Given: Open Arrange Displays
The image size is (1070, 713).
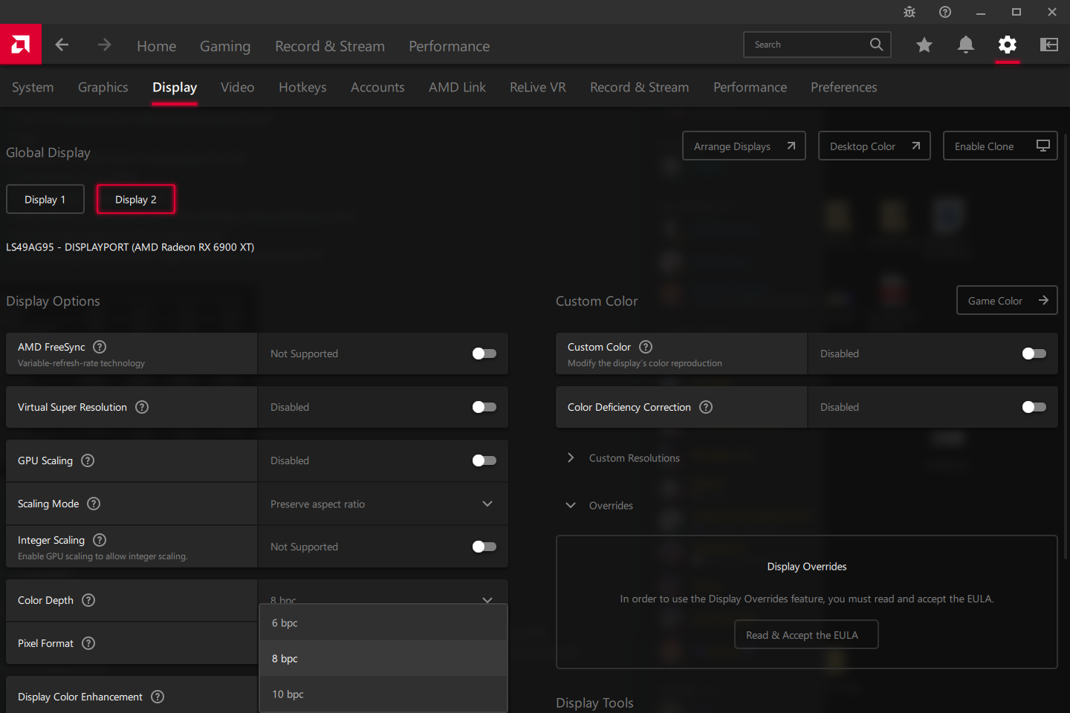Looking at the screenshot, I should (744, 146).
